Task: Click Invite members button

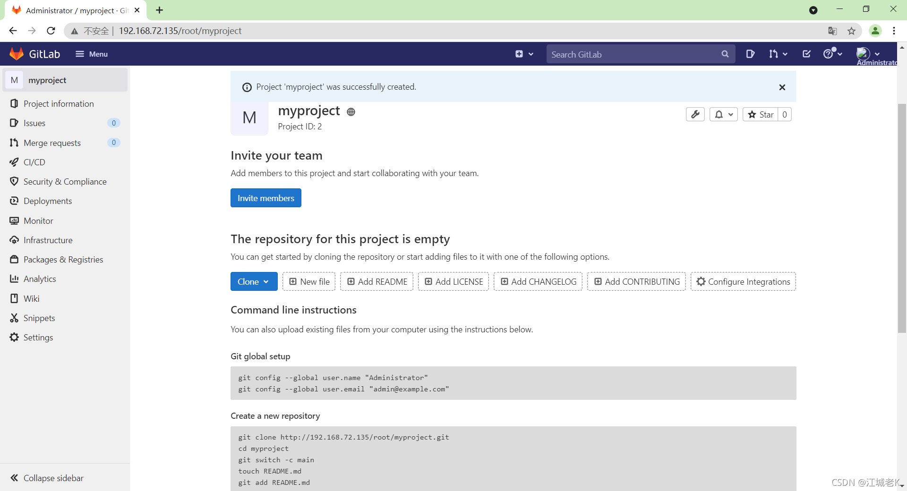Action: [265, 198]
